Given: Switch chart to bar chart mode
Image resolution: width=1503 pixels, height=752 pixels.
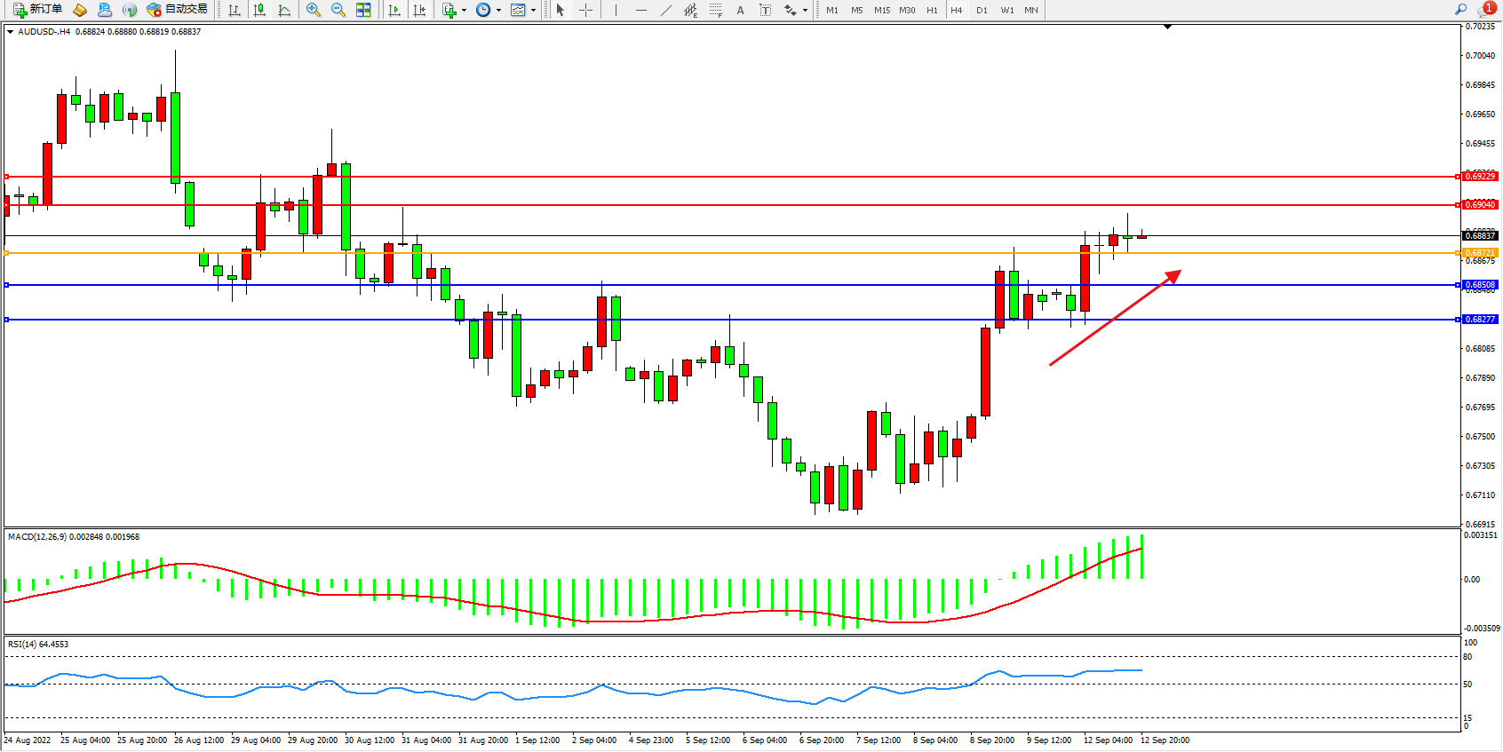Looking at the screenshot, I should click(235, 10).
